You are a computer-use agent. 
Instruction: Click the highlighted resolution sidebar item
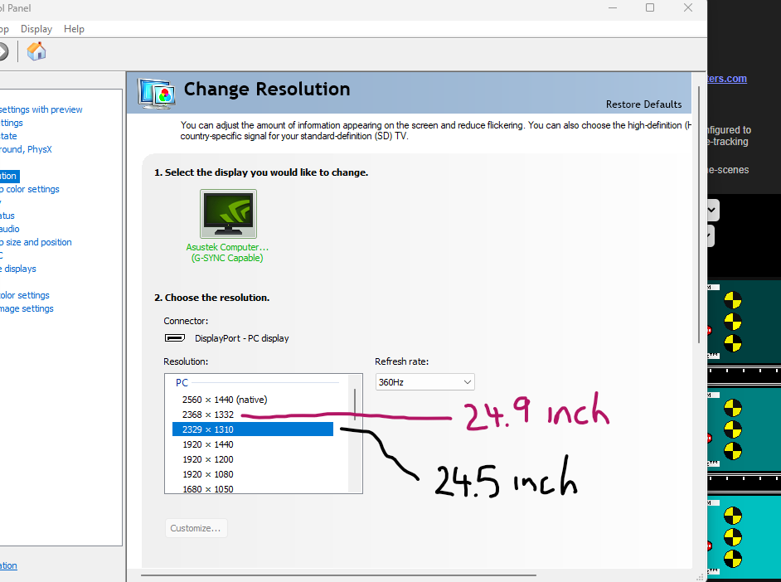(9, 176)
